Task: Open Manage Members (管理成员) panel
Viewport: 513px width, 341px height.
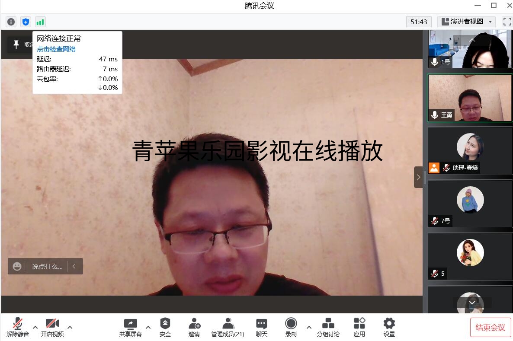Action: [x=228, y=328]
